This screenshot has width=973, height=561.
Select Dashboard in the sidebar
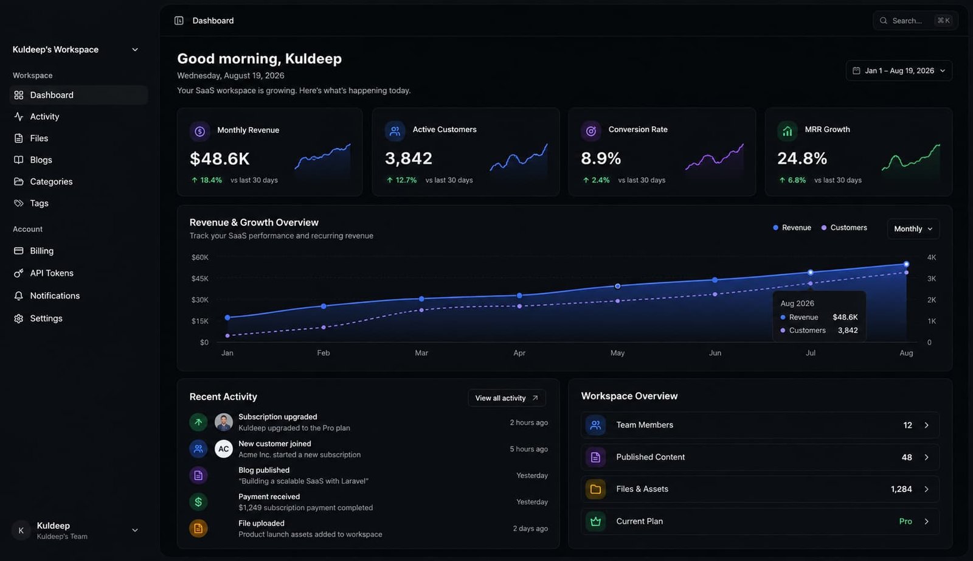tap(79, 95)
